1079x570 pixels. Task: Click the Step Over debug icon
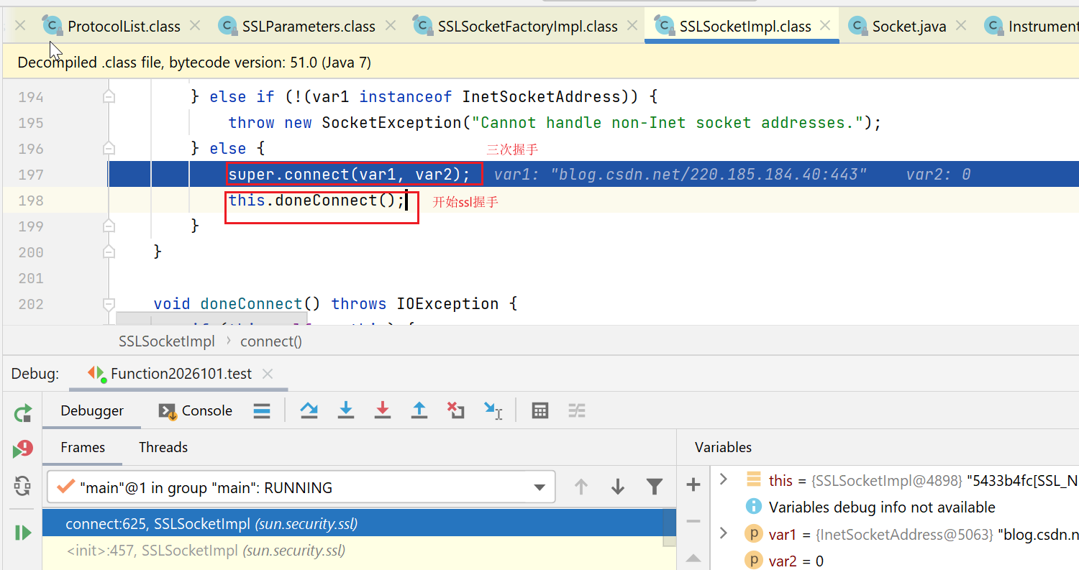click(x=309, y=410)
